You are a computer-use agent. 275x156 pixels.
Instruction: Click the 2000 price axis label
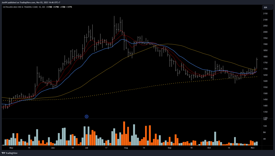[265, 32]
